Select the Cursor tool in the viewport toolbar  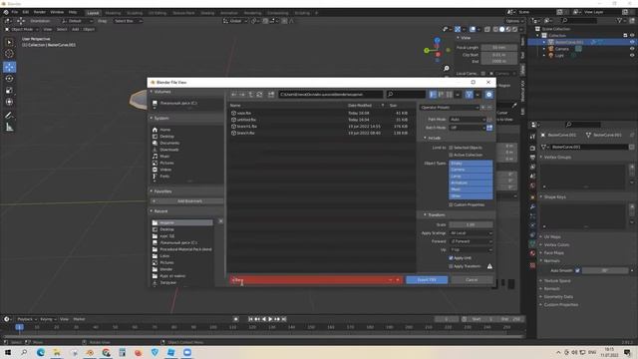(9, 53)
